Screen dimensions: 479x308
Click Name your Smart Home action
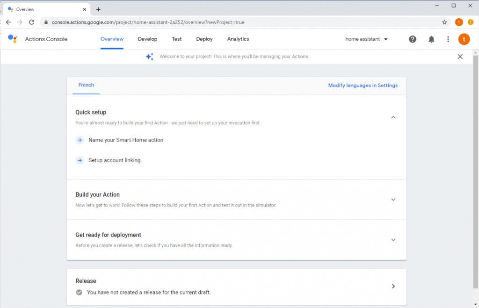pos(126,140)
